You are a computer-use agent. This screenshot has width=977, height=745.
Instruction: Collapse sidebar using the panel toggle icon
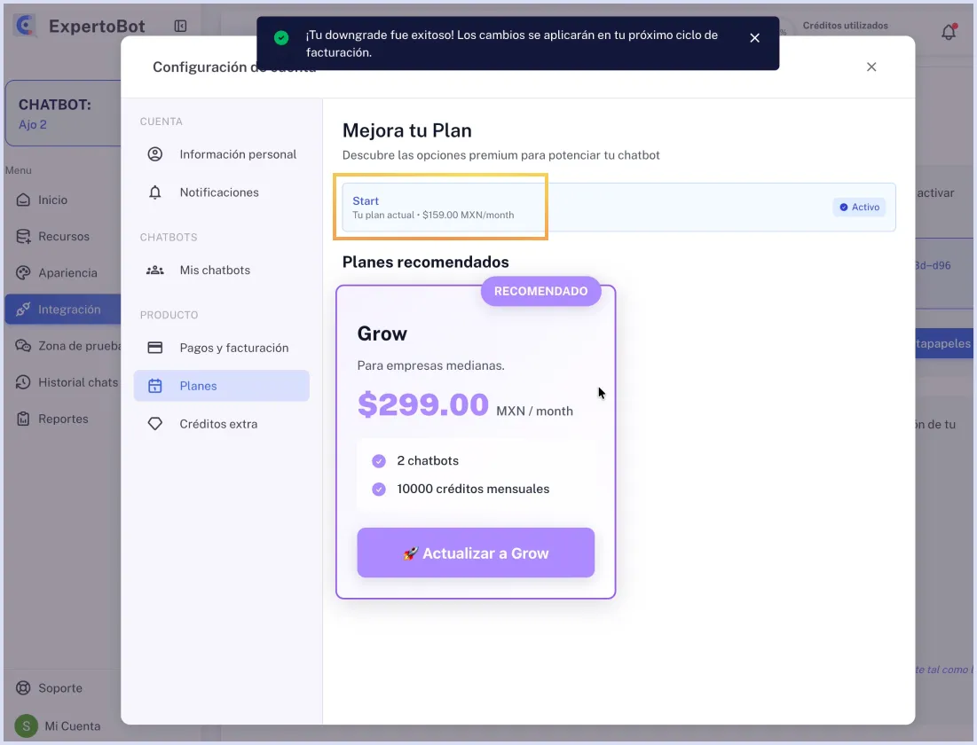pyautogui.click(x=180, y=26)
